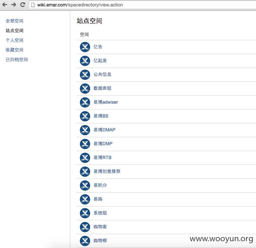Go to the 易博DMAP space
This screenshot has width=256, height=248.
coord(104,130)
